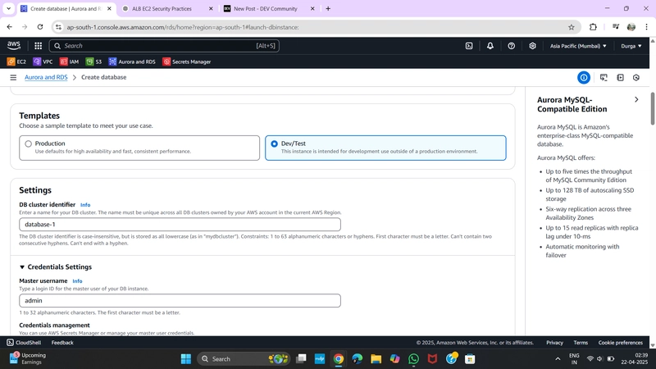Open the console settings gear

click(532, 46)
